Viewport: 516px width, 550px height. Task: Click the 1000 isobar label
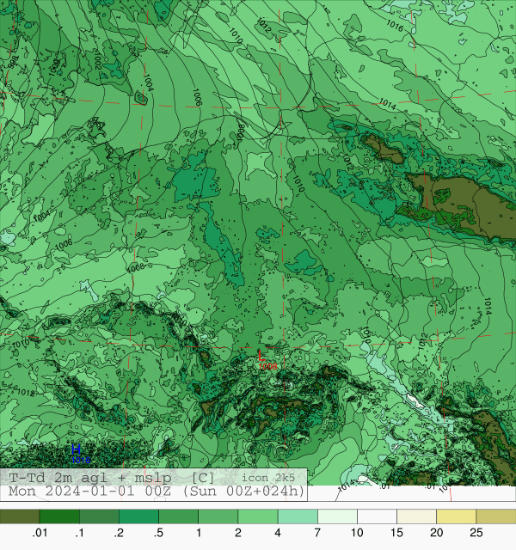(54, 67)
